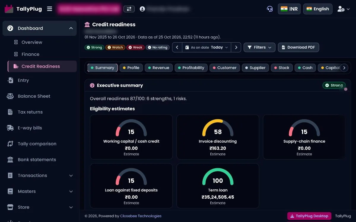Expand the Transactions menu chevron
356x222 pixels.
pos(71,176)
